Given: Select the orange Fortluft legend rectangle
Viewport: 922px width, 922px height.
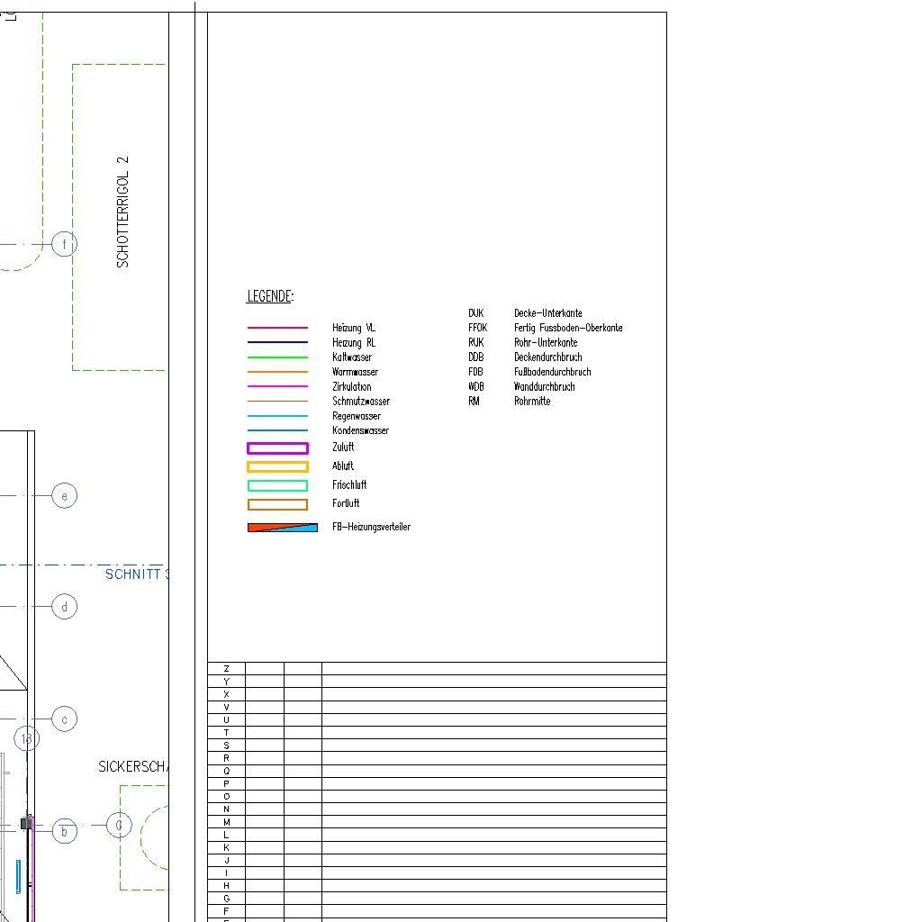Looking at the screenshot, I should click(277, 504).
